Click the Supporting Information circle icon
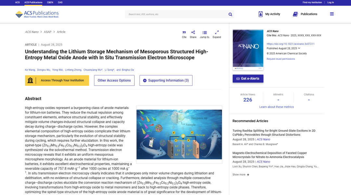The image size is (351, 195). (145, 81)
